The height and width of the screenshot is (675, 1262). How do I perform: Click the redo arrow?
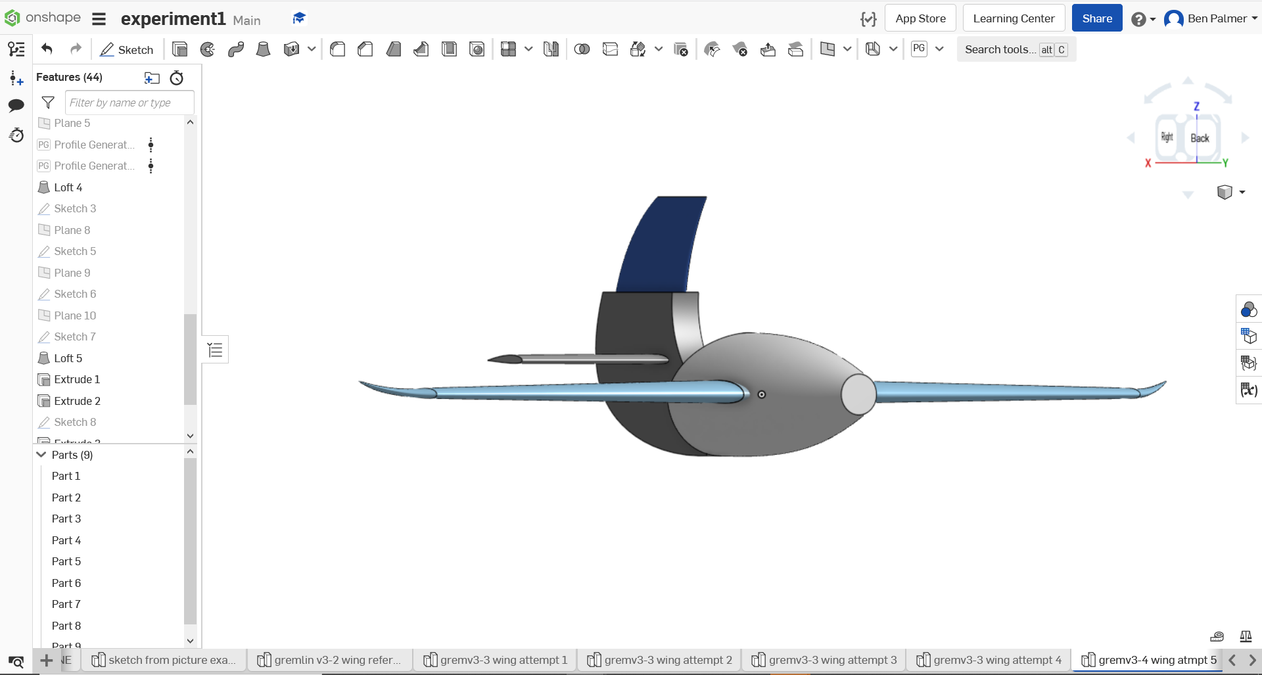point(76,49)
